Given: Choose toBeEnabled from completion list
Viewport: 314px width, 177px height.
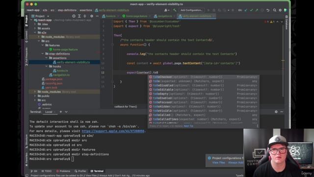Looking at the screenshot, I should [x=203, y=98].
